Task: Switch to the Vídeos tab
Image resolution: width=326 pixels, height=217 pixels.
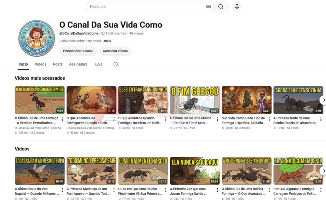Action: point(40,64)
